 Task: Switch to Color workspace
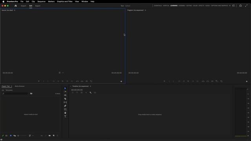click(195, 5)
